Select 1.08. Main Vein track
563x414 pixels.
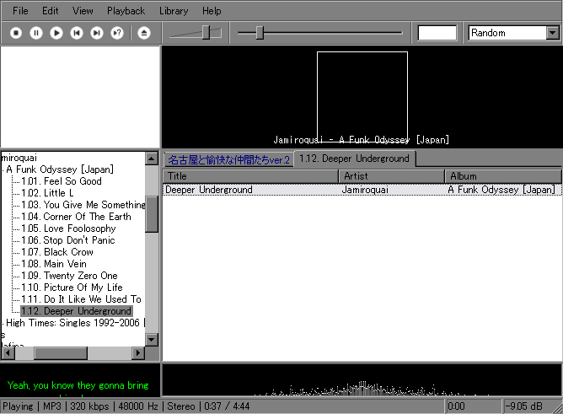(x=54, y=264)
